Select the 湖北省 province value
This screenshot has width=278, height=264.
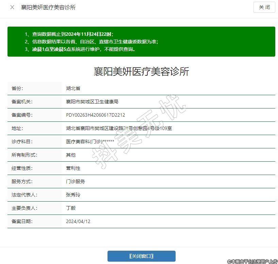coord(73,88)
